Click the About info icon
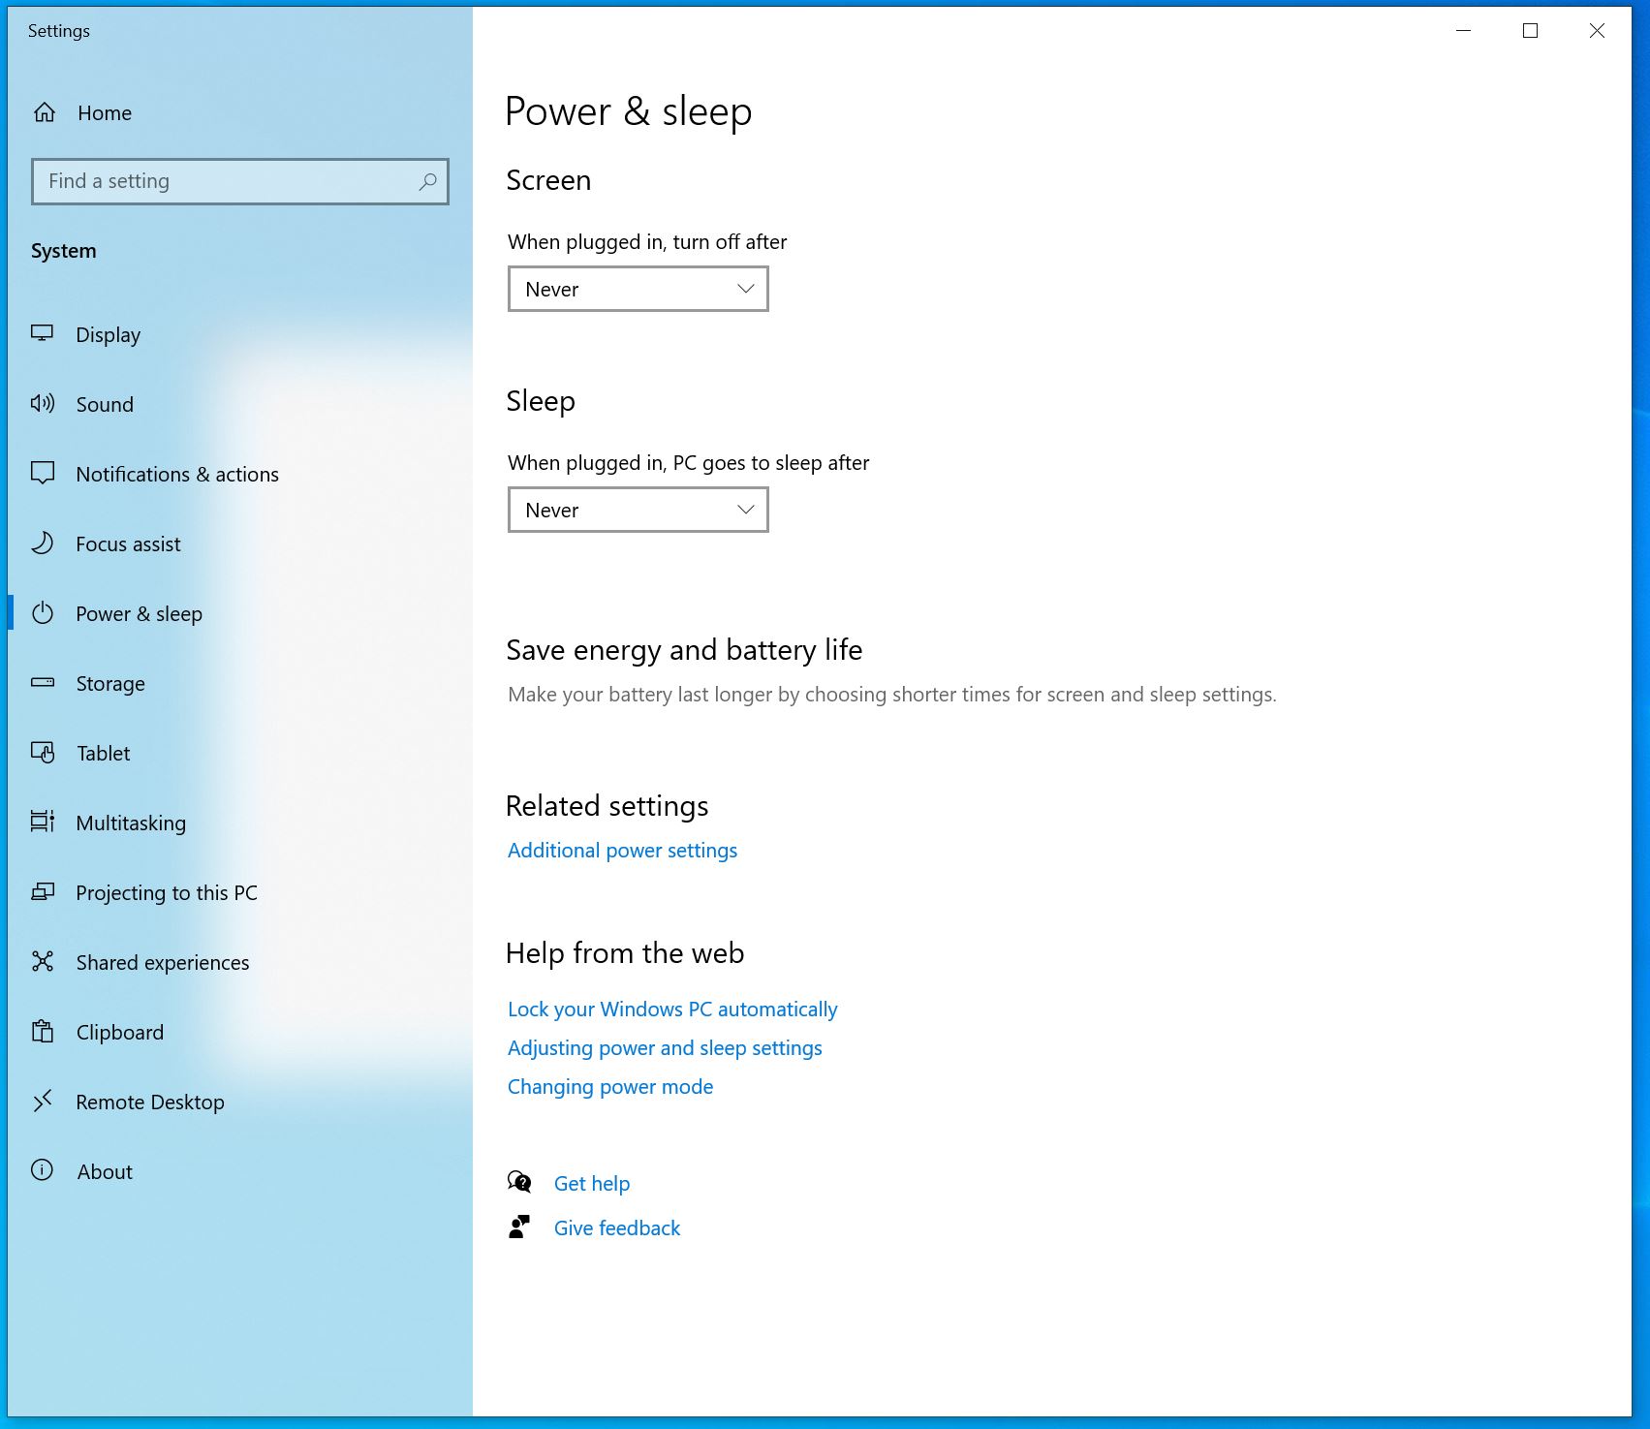This screenshot has width=1650, height=1429. pos(43,1171)
